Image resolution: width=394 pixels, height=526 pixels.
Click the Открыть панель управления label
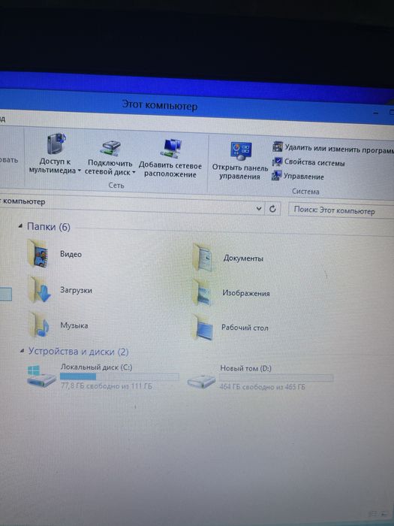tap(240, 172)
